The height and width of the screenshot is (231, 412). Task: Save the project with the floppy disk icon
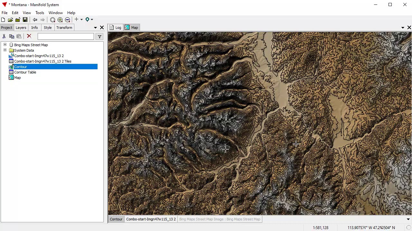click(x=25, y=20)
